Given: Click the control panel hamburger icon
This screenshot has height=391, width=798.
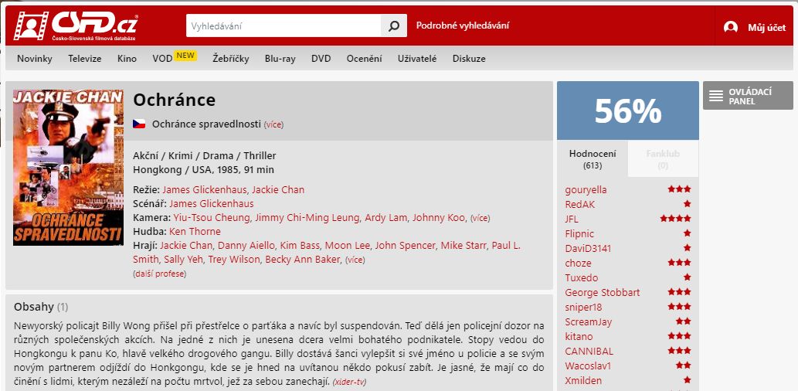Looking at the screenshot, I should [x=716, y=96].
